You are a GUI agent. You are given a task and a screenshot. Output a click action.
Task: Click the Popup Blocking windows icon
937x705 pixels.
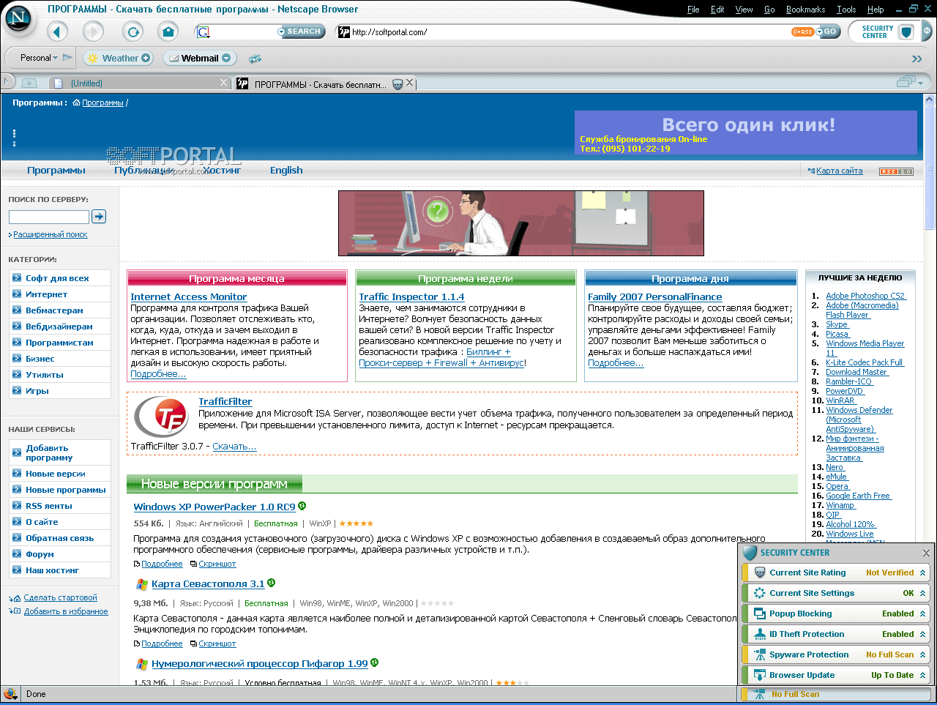point(760,613)
